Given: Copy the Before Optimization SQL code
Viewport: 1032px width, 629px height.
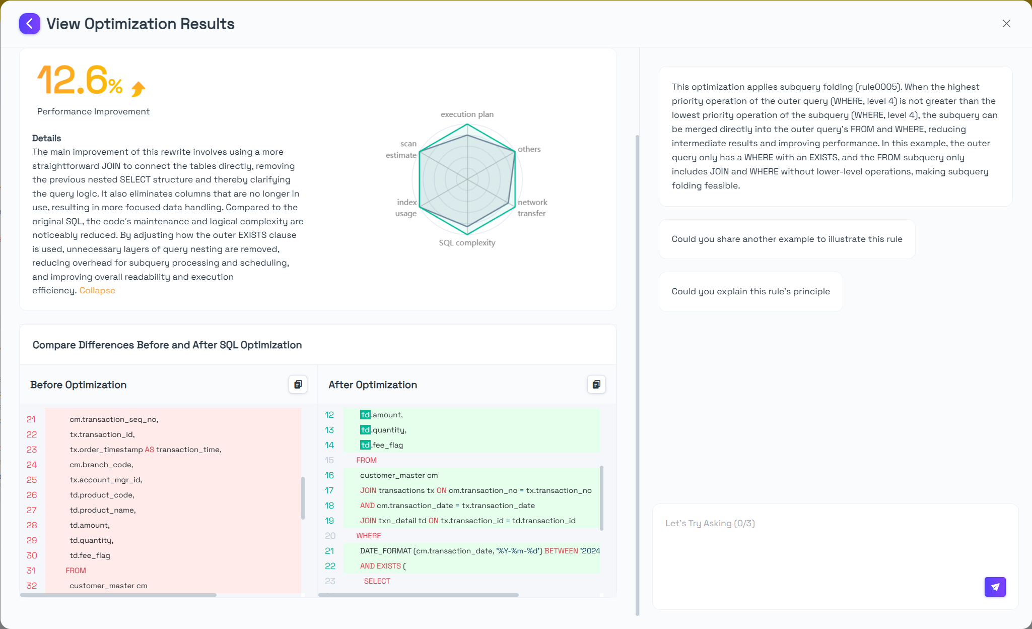Looking at the screenshot, I should click(x=298, y=384).
